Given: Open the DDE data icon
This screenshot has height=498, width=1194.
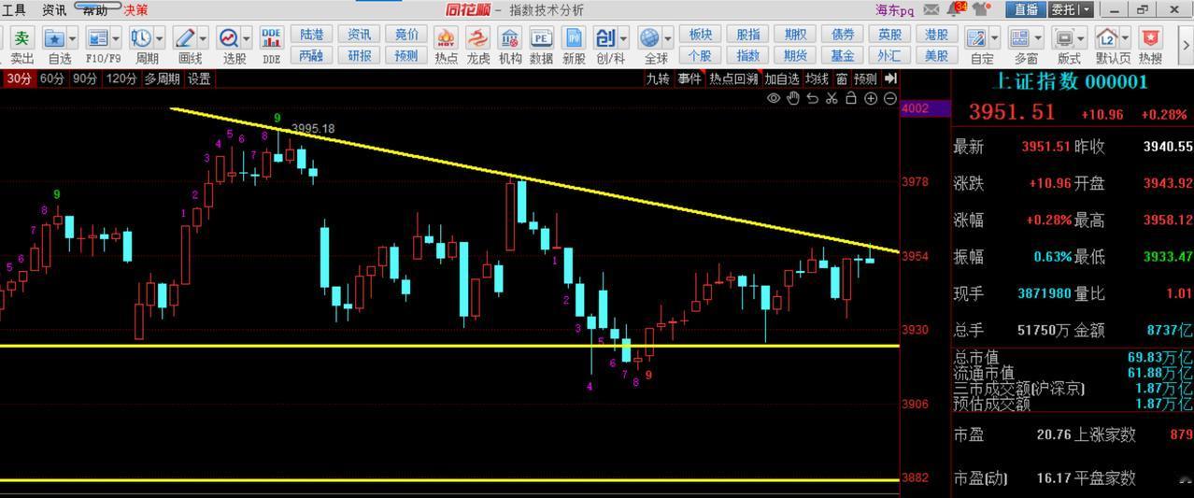Looking at the screenshot, I should tap(271, 38).
